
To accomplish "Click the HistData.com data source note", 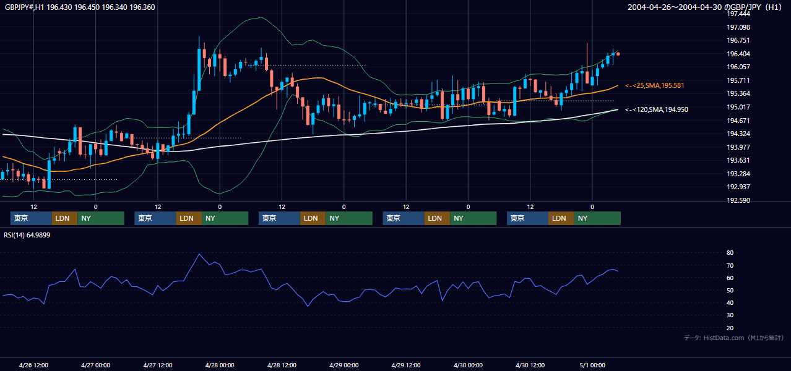I will 734,338.
